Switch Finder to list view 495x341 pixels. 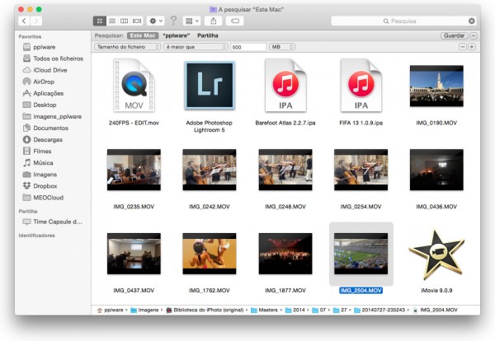112,21
